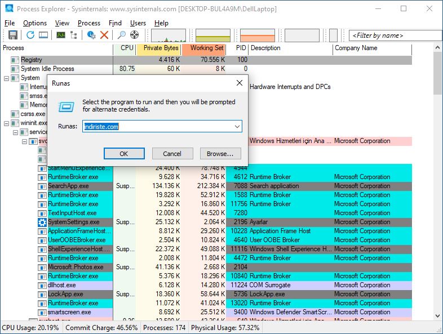Click the process Properties gear icon
Image resolution: width=443 pixels, height=334 pixels.
point(91,35)
